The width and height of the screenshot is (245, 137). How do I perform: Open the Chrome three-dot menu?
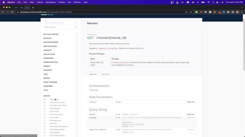(x=242, y=12)
